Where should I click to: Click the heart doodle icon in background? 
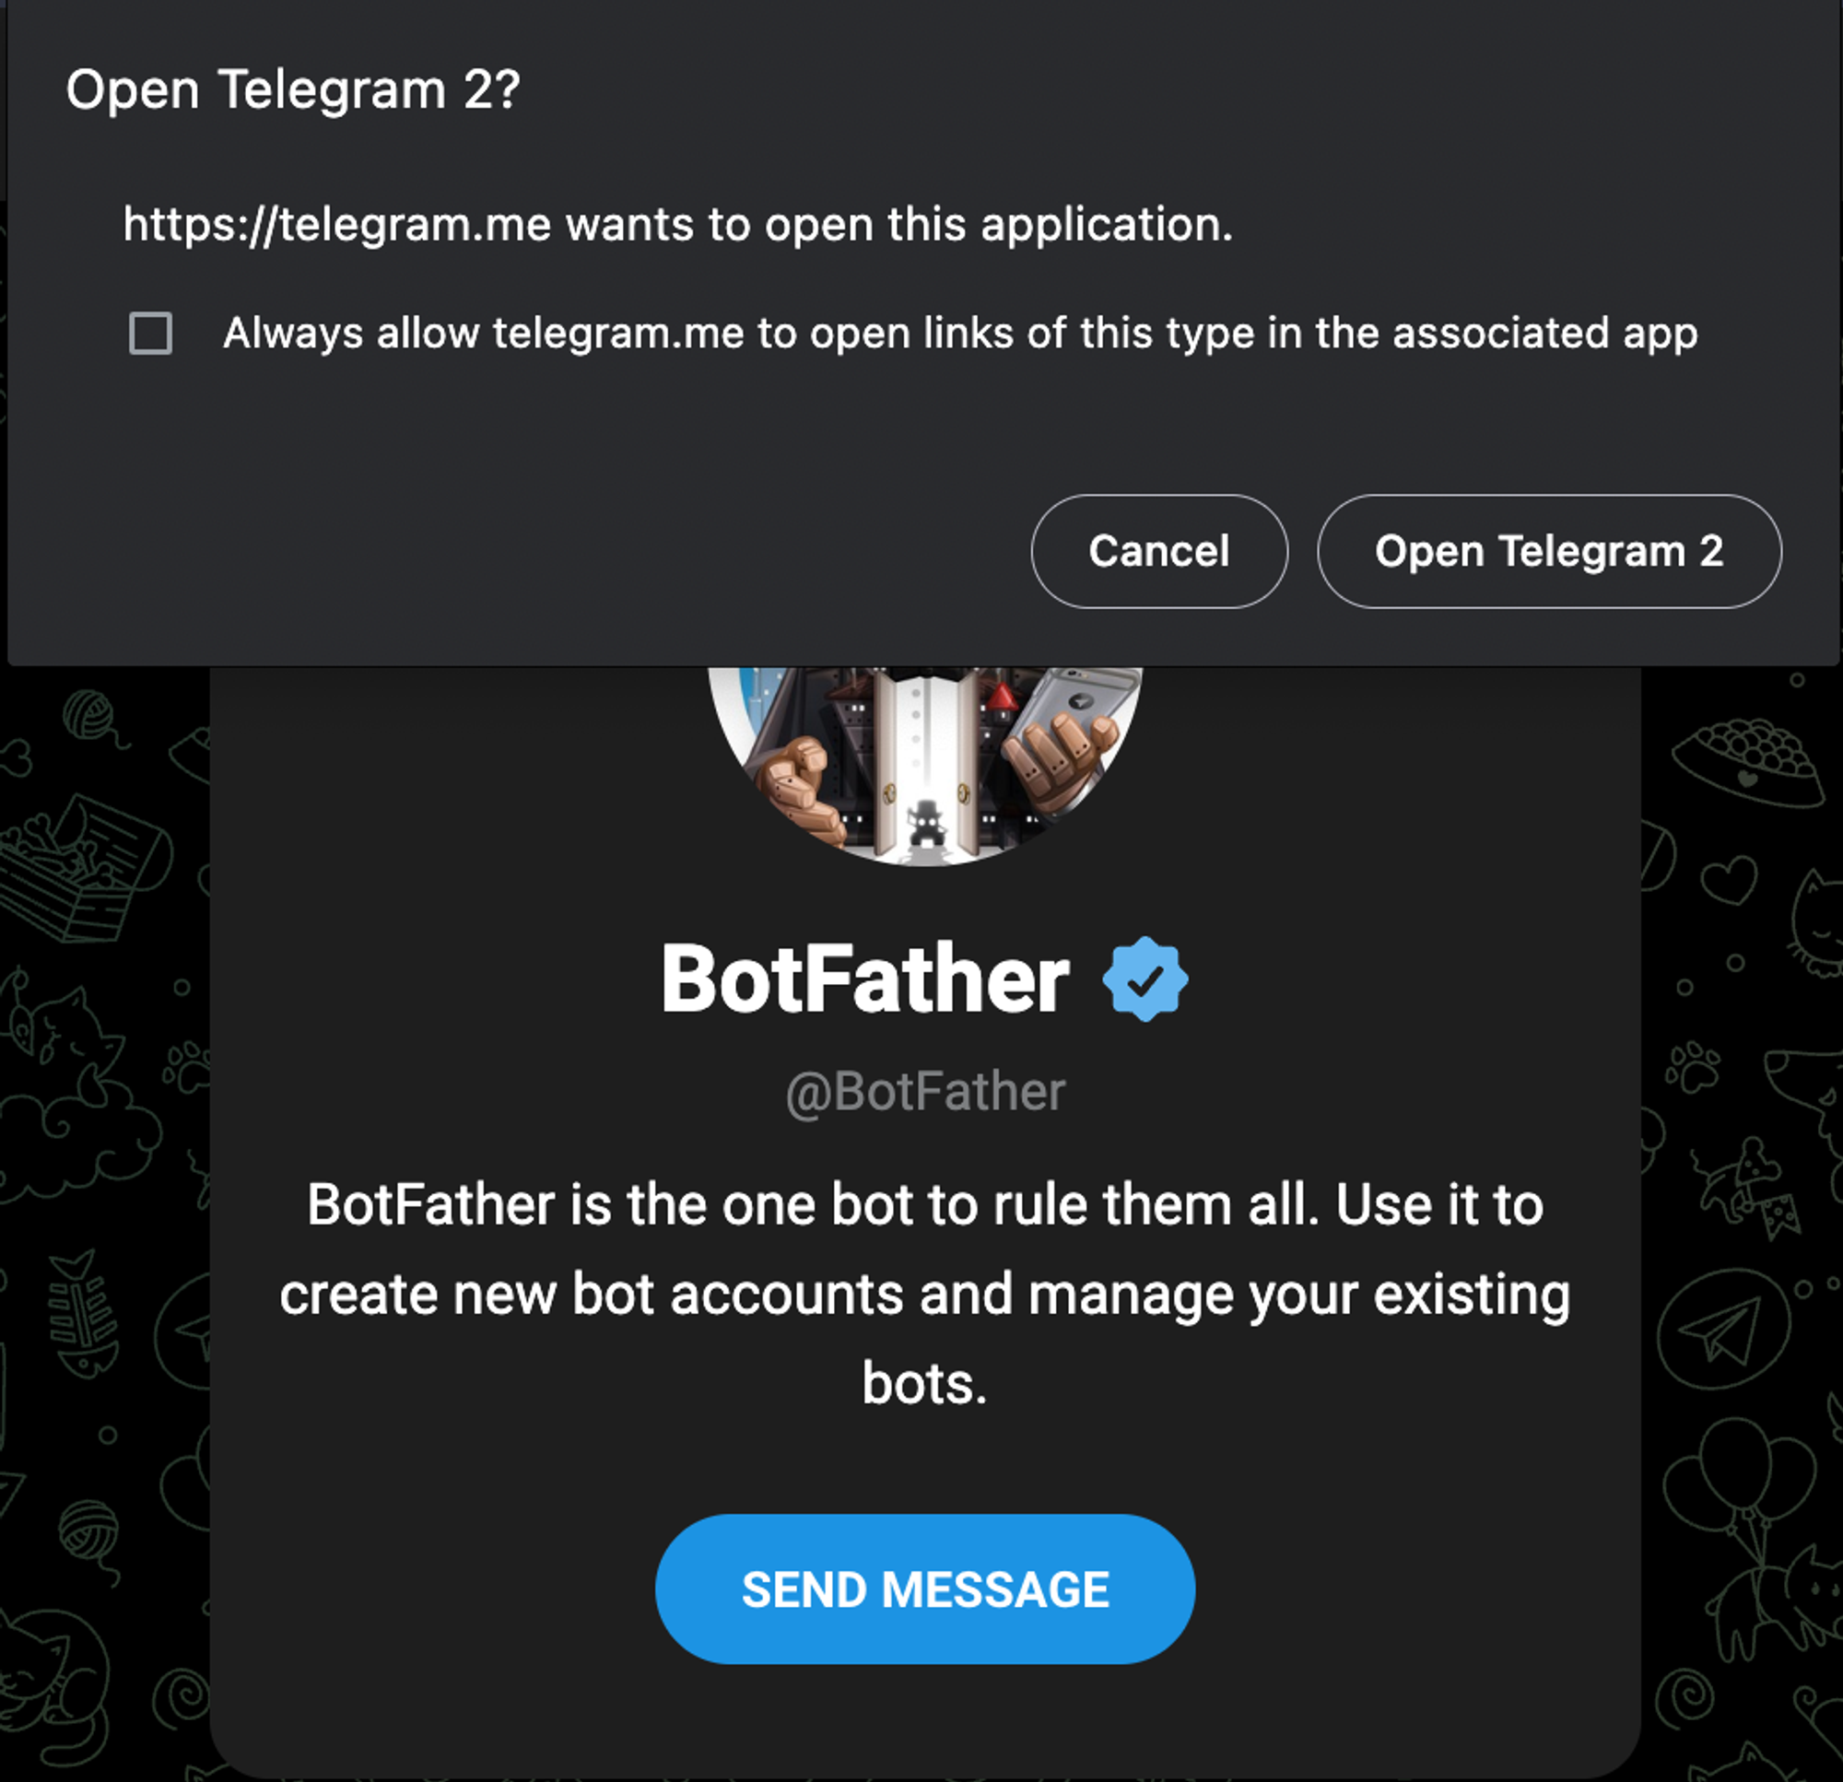click(x=1731, y=879)
